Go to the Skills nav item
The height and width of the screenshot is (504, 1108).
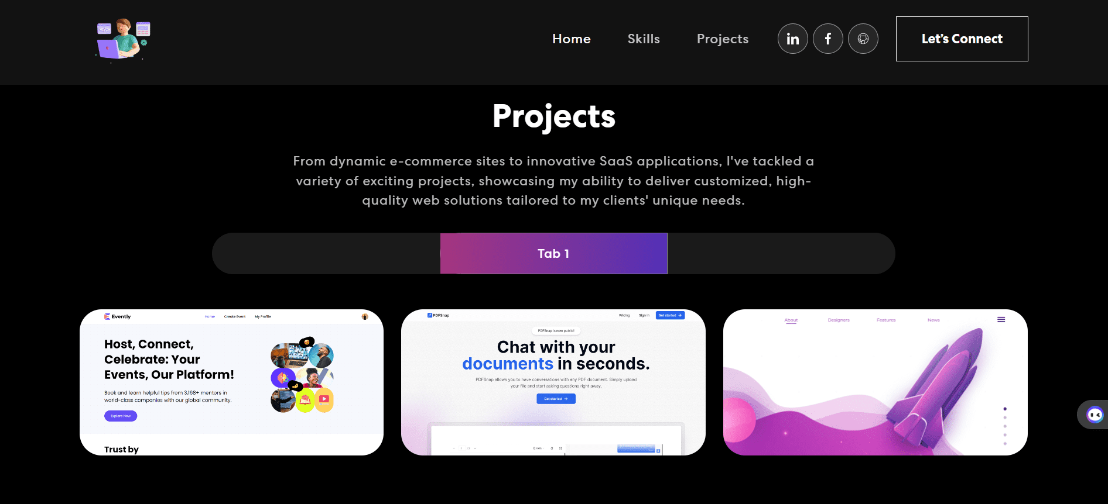point(644,39)
